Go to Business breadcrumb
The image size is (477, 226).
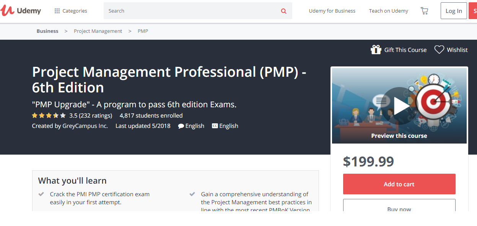(x=47, y=31)
